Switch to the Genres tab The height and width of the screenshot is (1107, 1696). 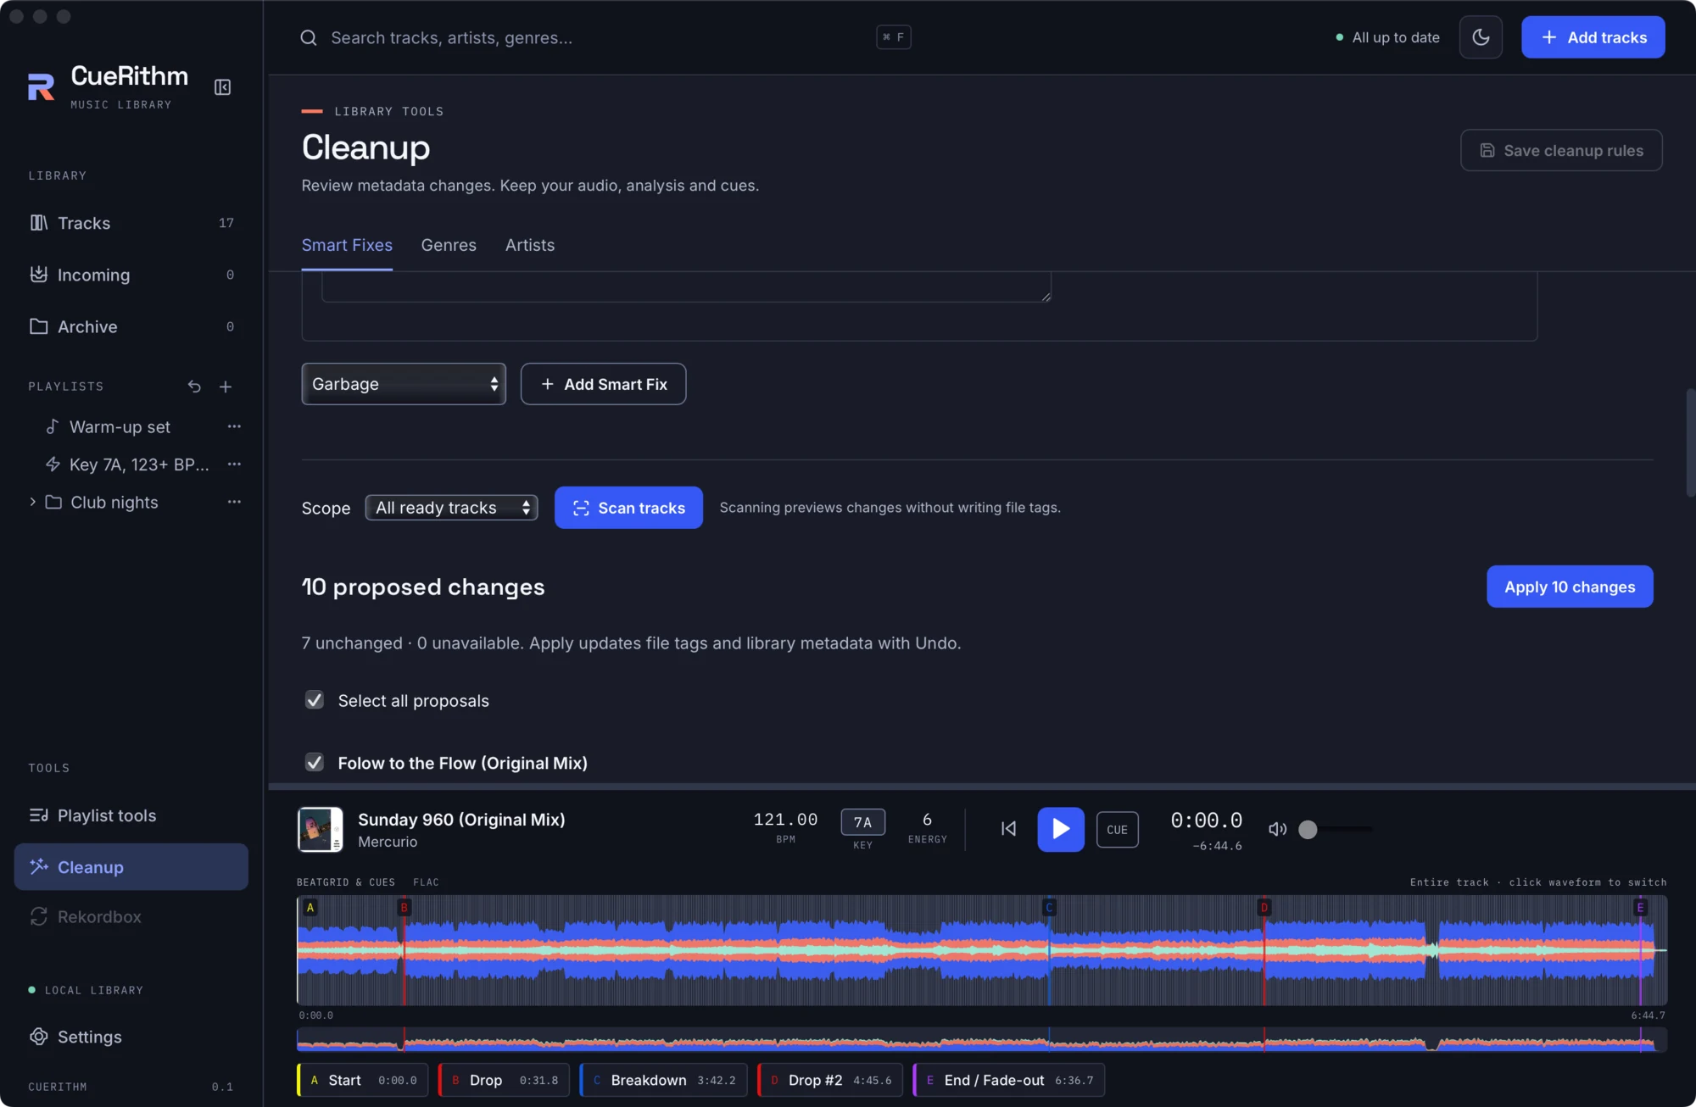(x=449, y=245)
